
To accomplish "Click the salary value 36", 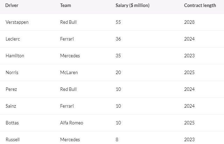I will pos(118,39).
